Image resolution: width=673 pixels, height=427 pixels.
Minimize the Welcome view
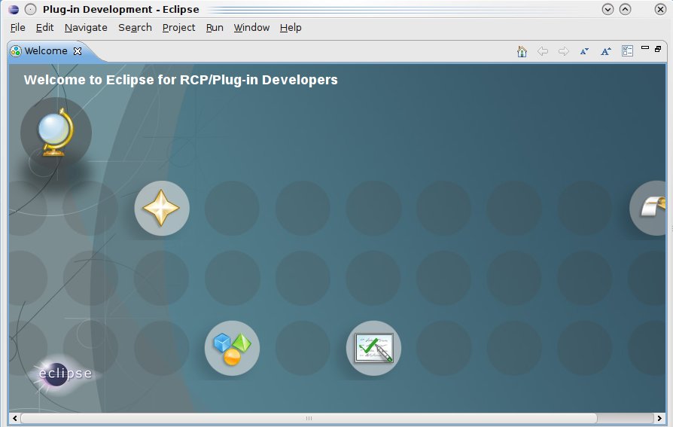644,48
